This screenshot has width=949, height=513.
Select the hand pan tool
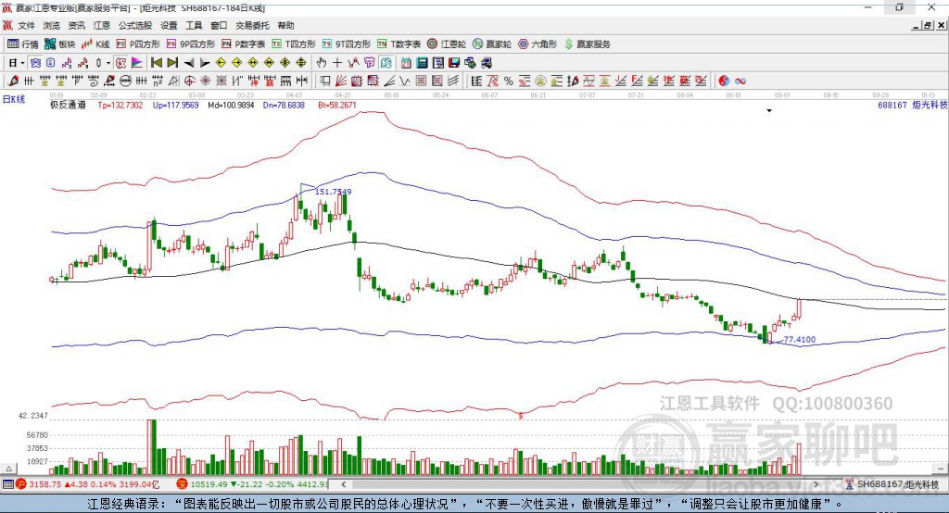click(x=322, y=63)
